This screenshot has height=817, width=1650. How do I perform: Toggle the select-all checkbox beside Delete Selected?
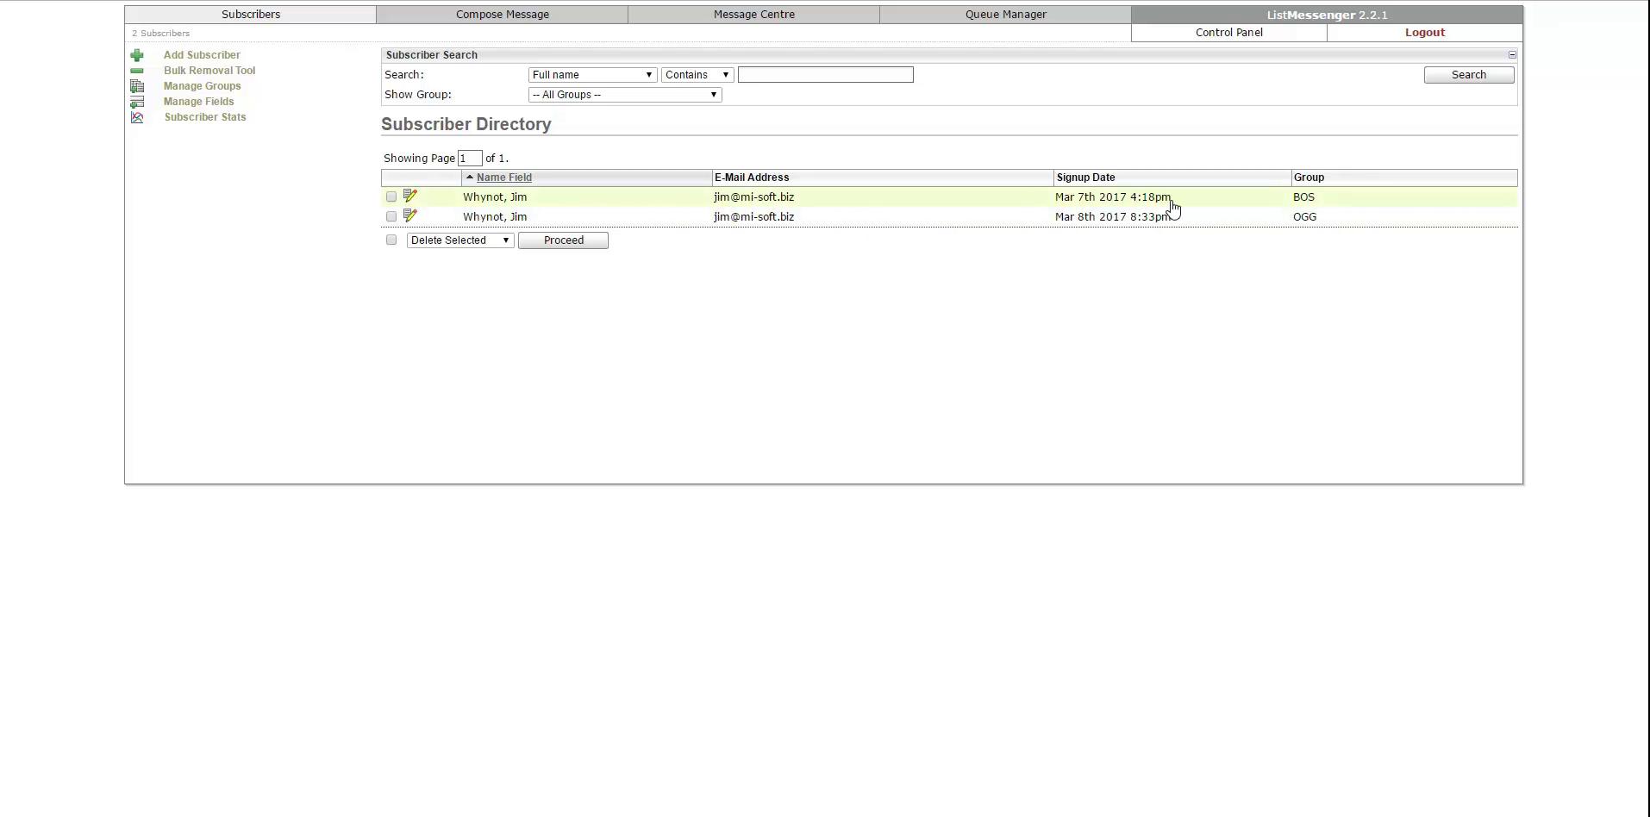391,240
